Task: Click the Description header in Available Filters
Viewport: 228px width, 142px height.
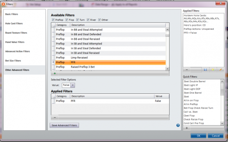Action: point(118,25)
